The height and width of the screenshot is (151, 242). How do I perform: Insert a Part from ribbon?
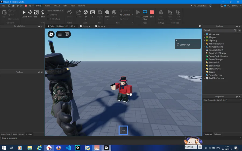[86, 14]
